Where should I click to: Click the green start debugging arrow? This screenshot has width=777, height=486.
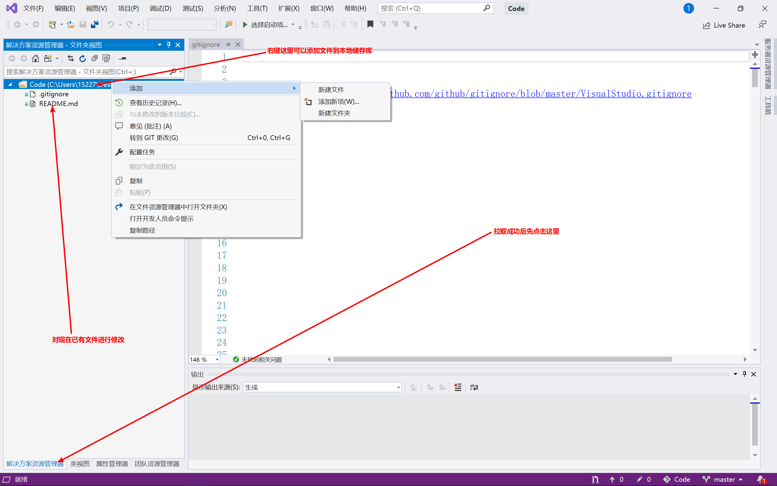[245, 24]
